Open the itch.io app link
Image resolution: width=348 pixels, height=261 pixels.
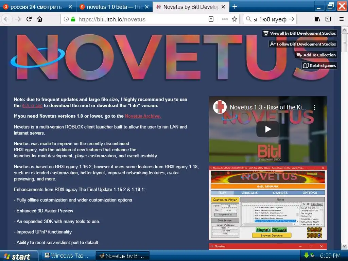click(x=32, y=106)
